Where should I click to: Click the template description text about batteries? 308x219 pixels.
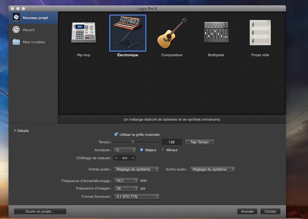click(172, 119)
